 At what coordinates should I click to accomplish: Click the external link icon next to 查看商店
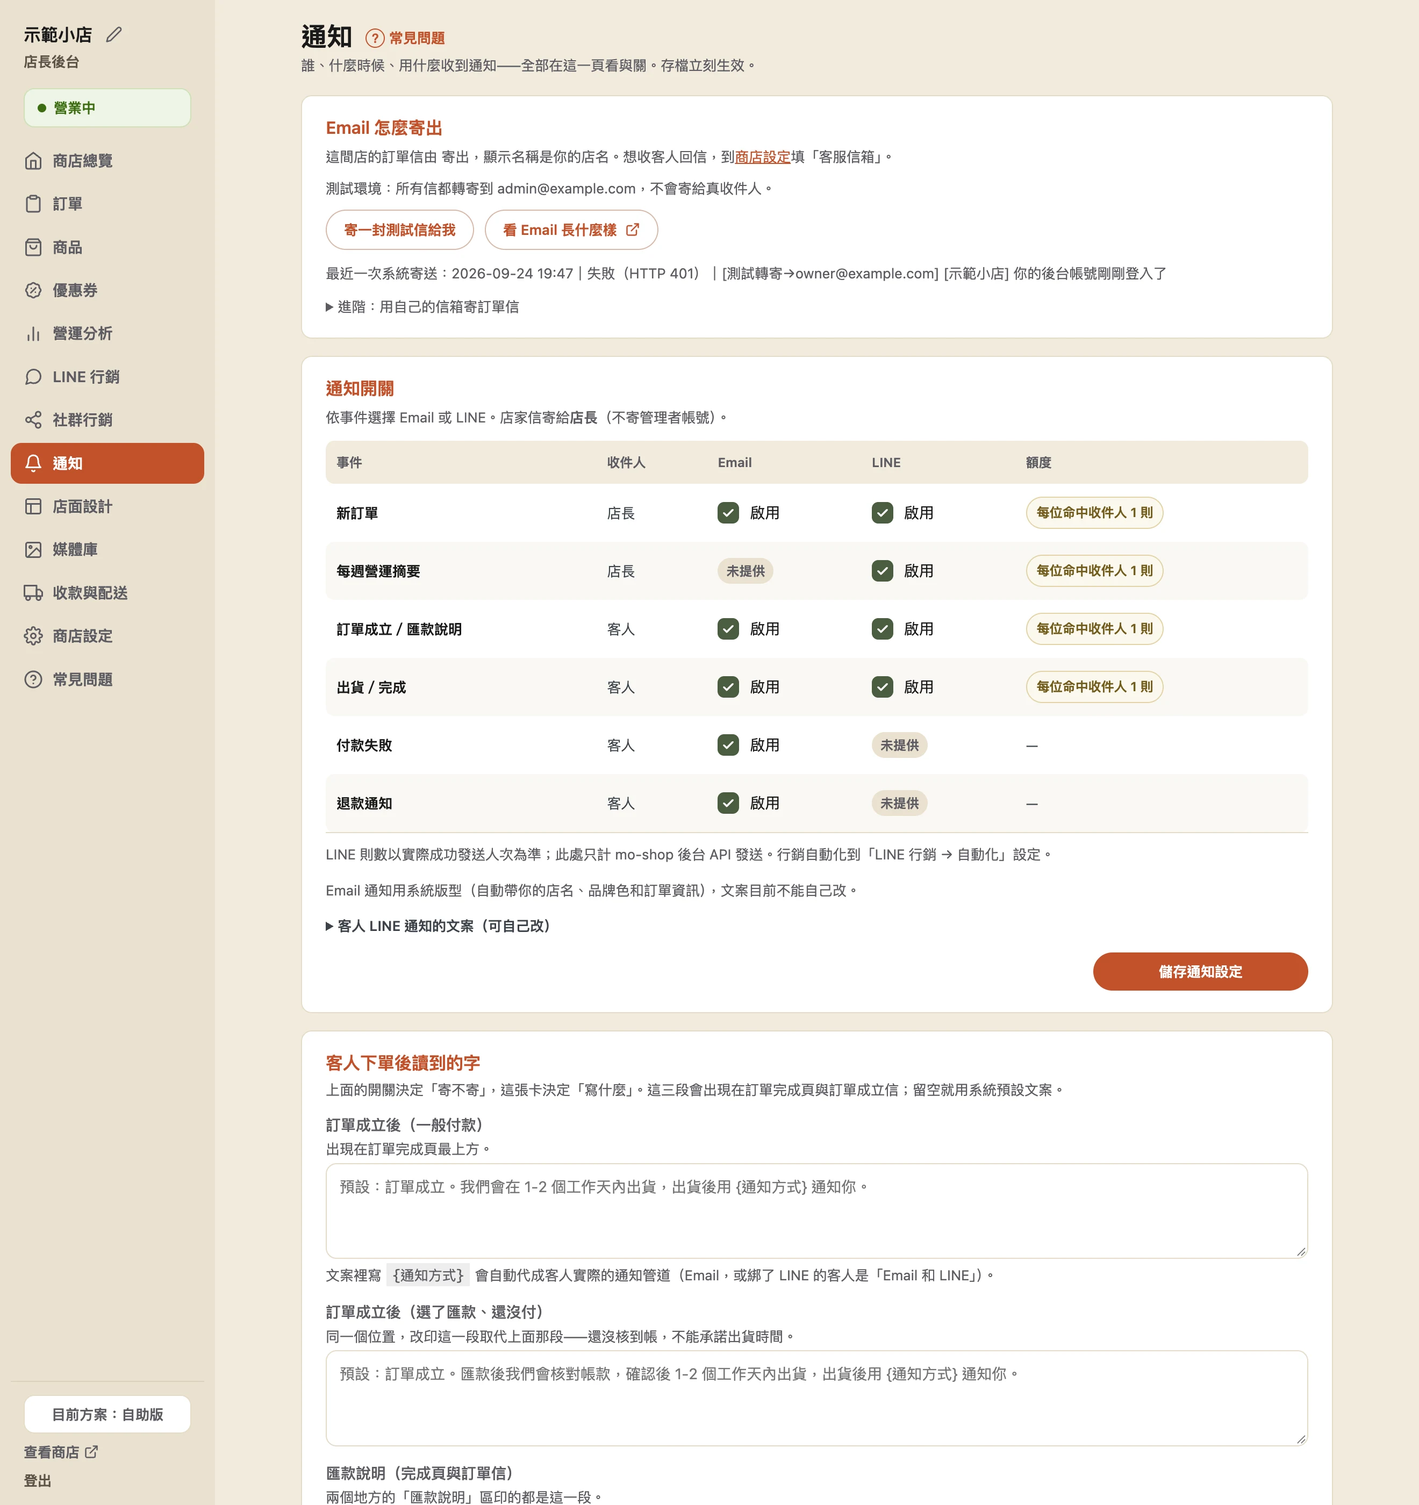(x=91, y=1451)
